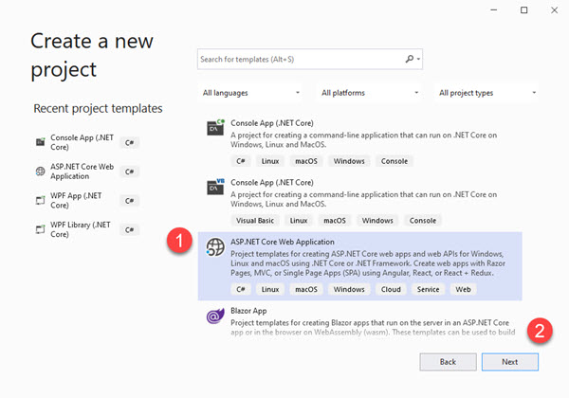Click the recent WPF App (.NET Core) icon
The height and width of the screenshot is (398, 569).
pyautogui.click(x=40, y=200)
